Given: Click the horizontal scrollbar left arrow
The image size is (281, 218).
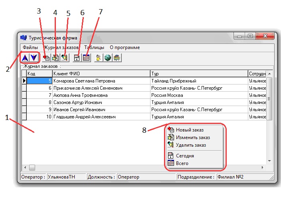Looking at the screenshot, I should [25, 167].
